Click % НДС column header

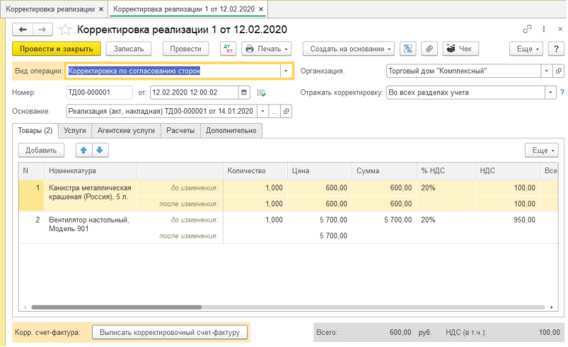click(446, 171)
